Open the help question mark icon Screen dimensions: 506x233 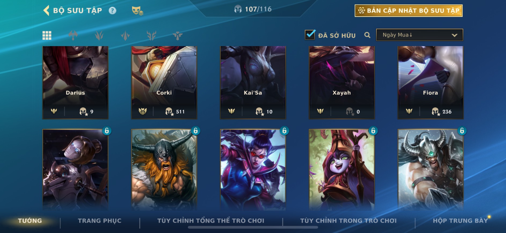click(x=112, y=10)
